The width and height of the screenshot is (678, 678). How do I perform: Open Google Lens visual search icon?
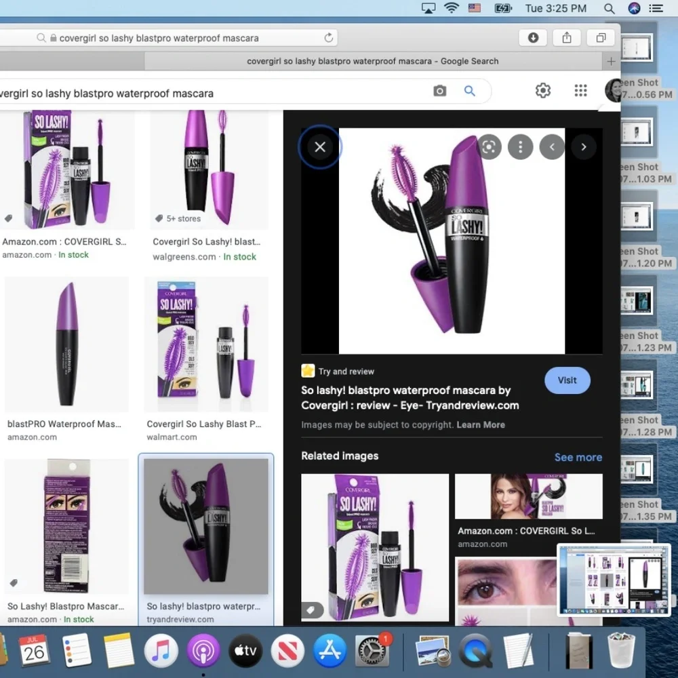click(x=489, y=147)
